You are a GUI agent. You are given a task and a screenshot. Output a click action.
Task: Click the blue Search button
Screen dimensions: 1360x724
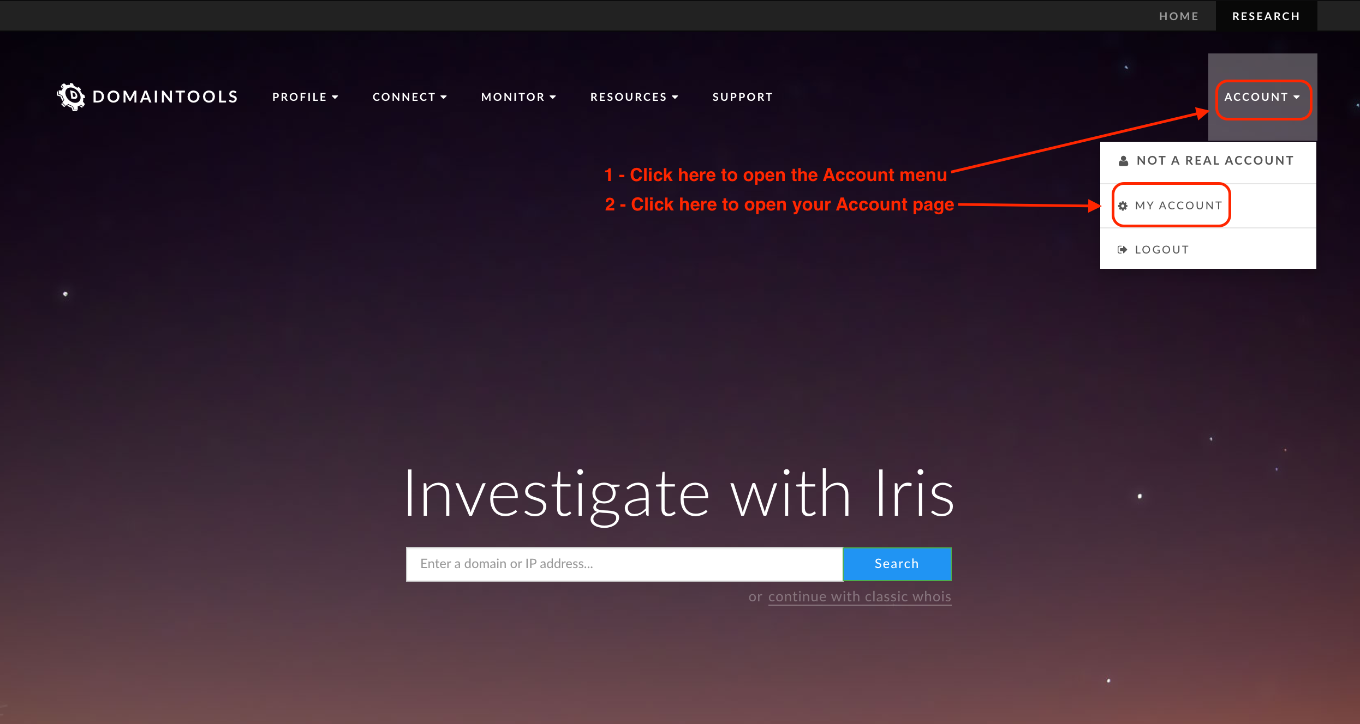897,564
